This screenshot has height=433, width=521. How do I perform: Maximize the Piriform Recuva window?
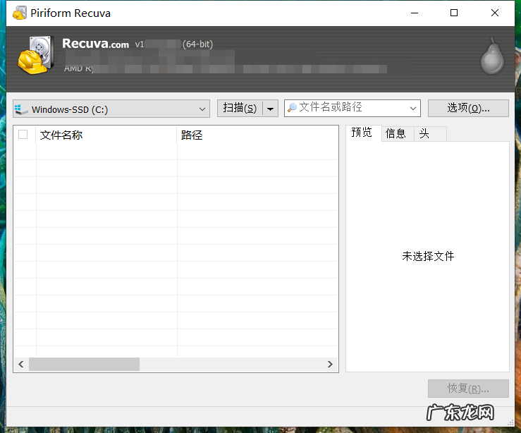tap(454, 13)
